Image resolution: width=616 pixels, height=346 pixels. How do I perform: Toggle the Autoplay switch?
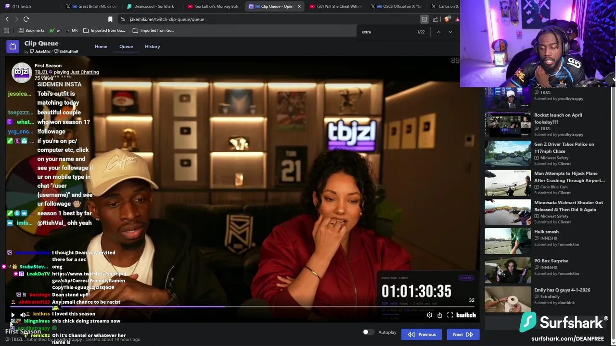(368, 332)
